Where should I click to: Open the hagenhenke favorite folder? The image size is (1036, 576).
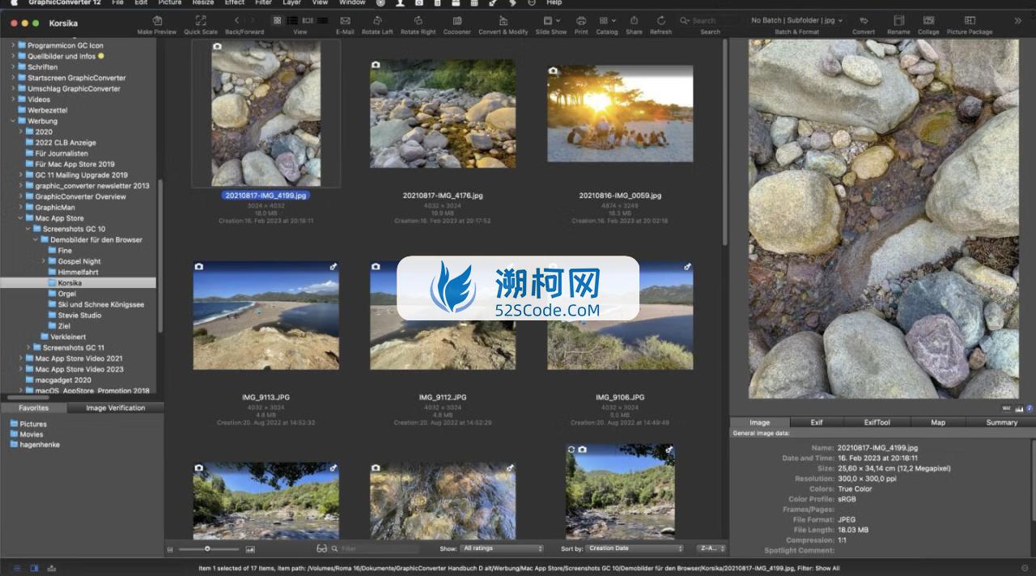[40, 445]
